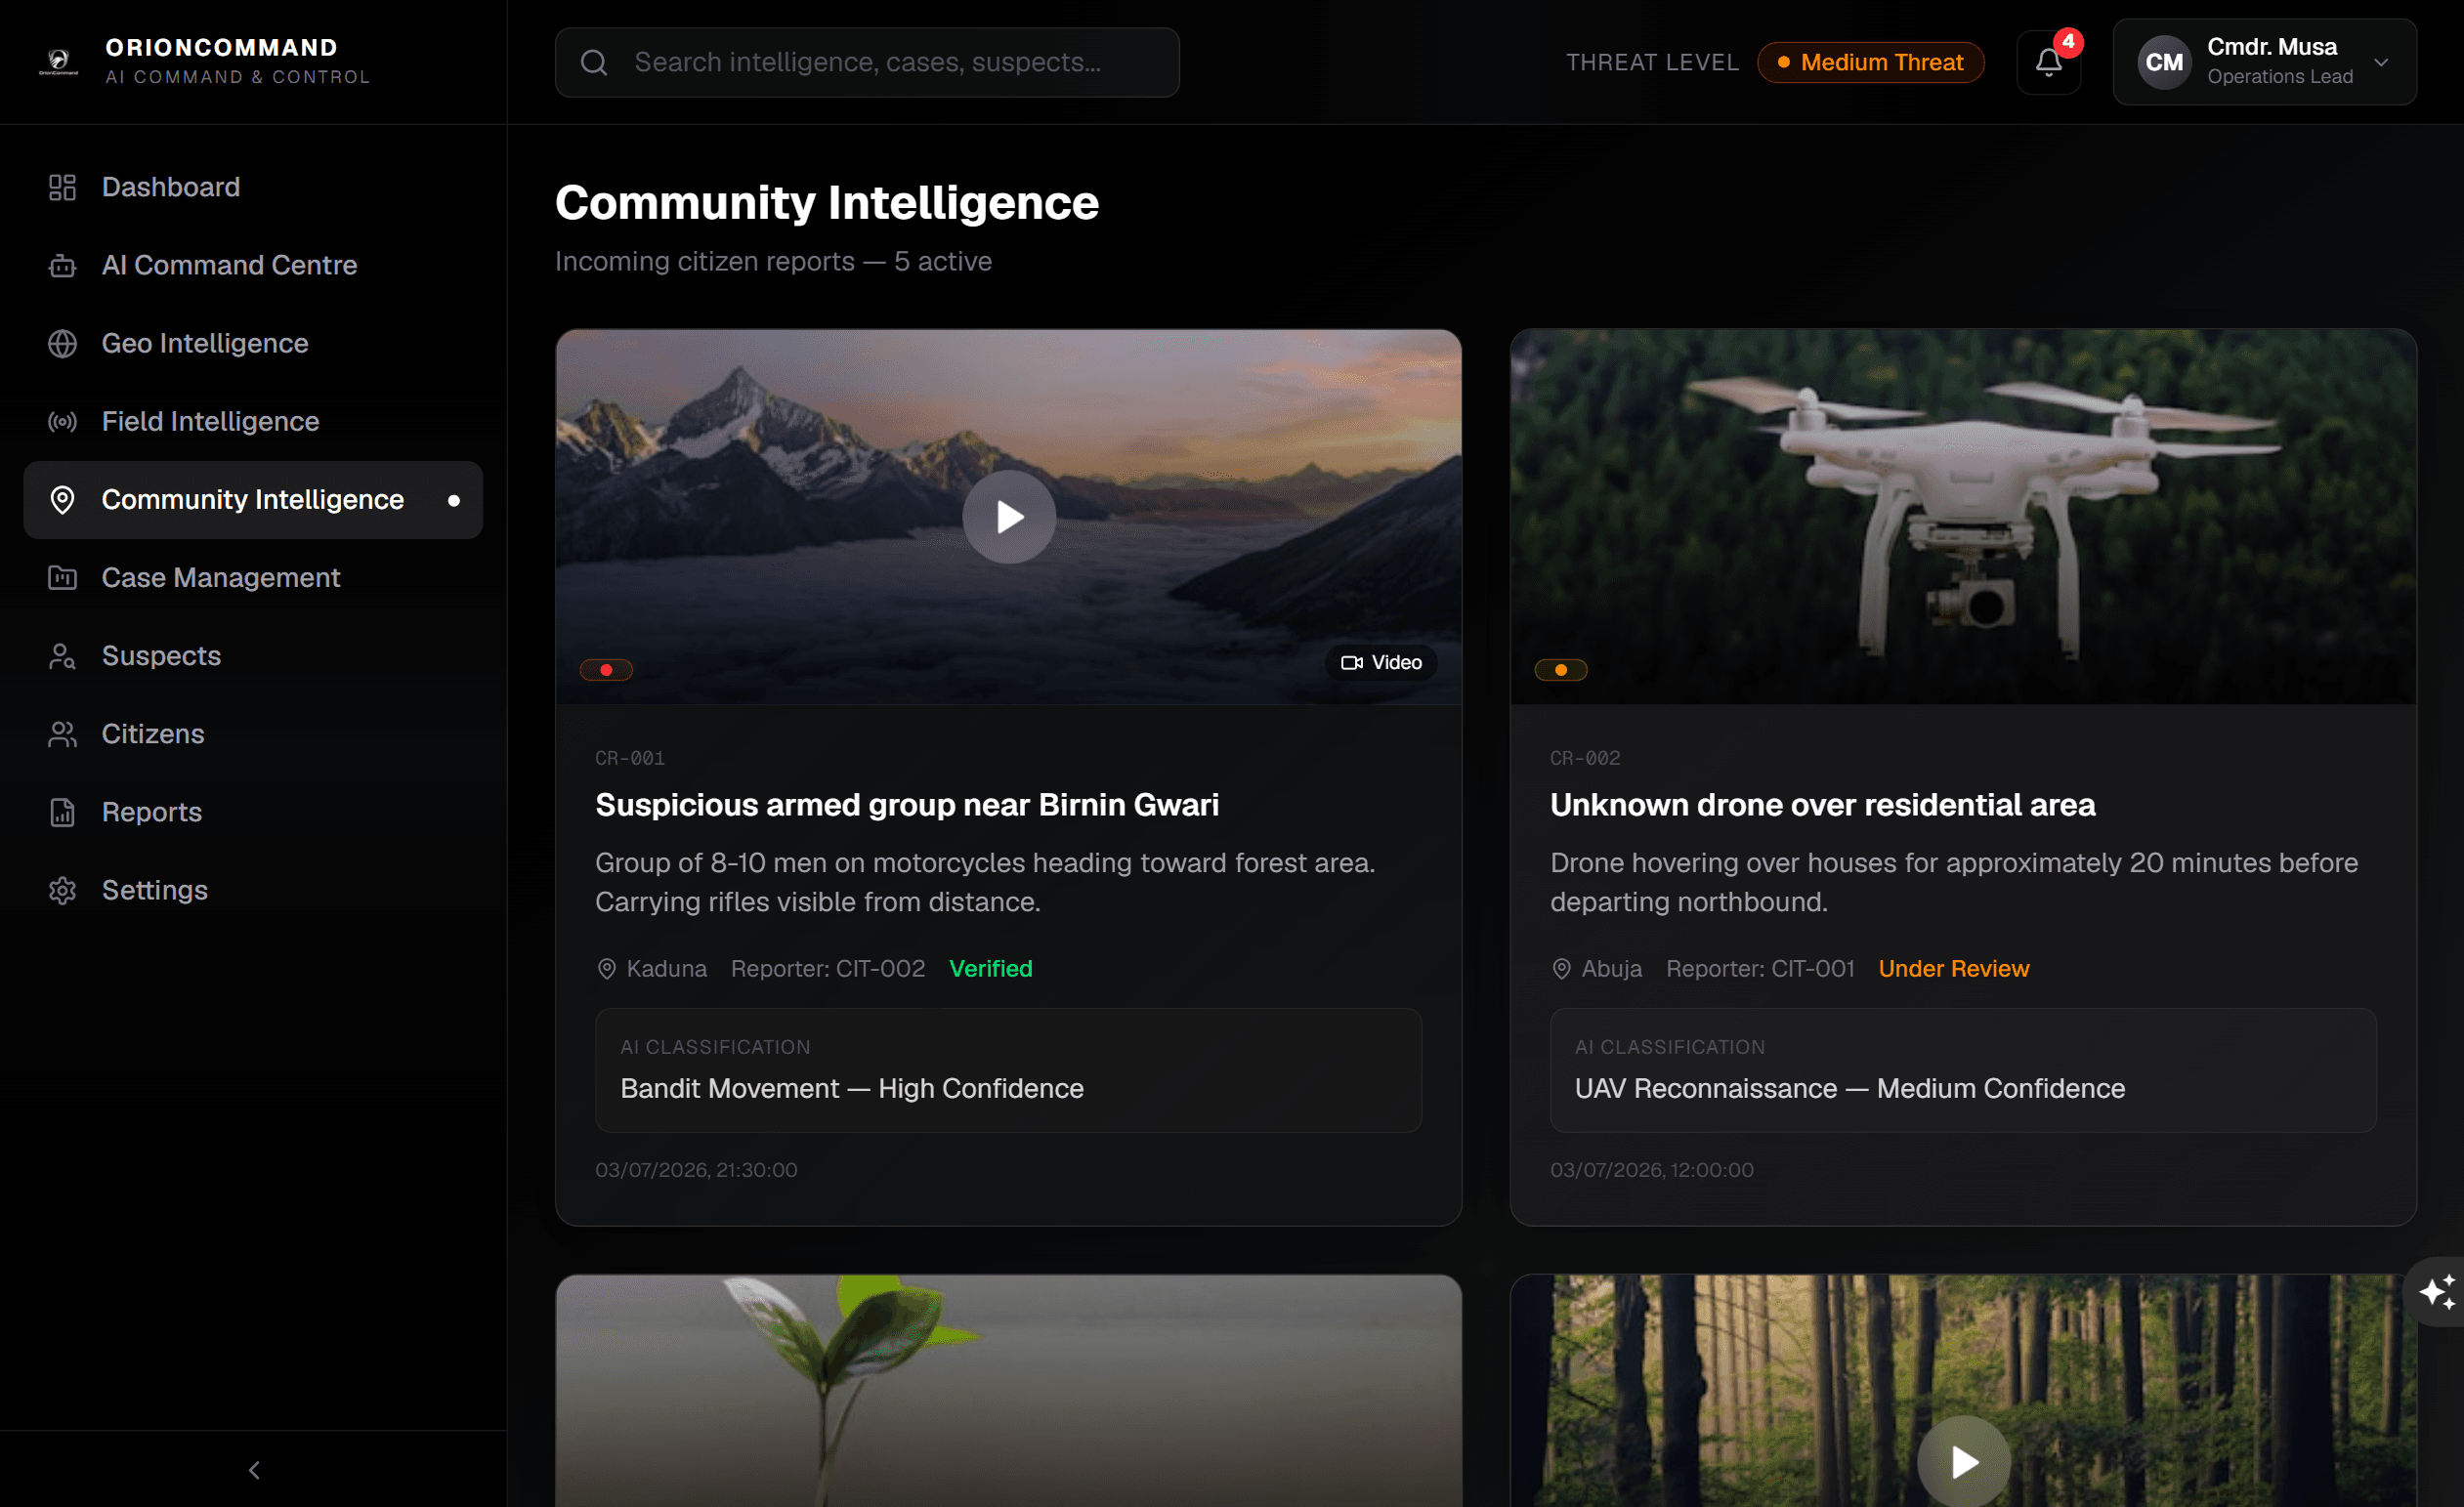Collapse the sidebar with the chevron
2464x1507 pixels.
(x=254, y=1469)
